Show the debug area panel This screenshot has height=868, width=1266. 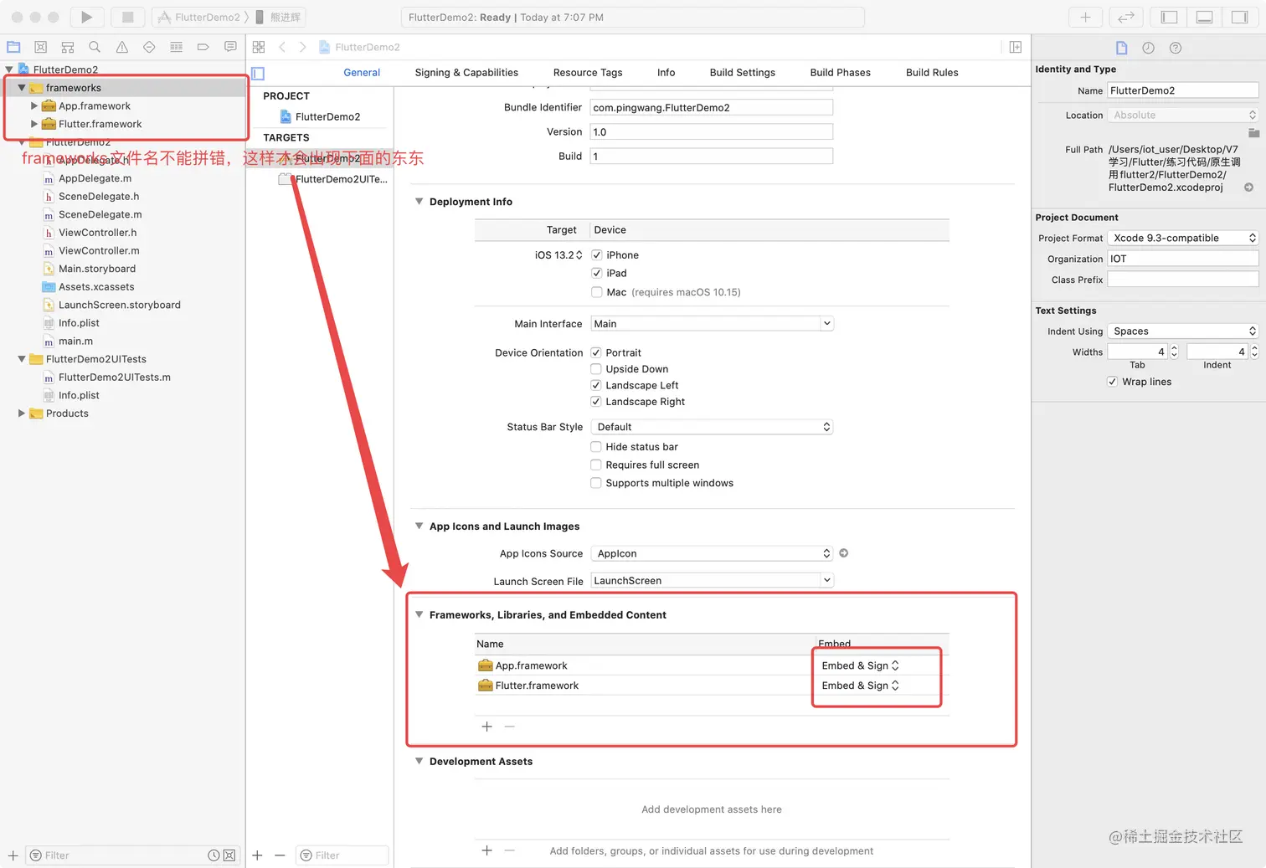pyautogui.click(x=1205, y=17)
